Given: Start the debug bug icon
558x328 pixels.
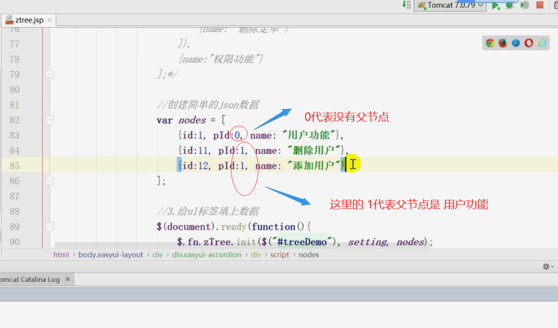Looking at the screenshot, I should [510, 5].
